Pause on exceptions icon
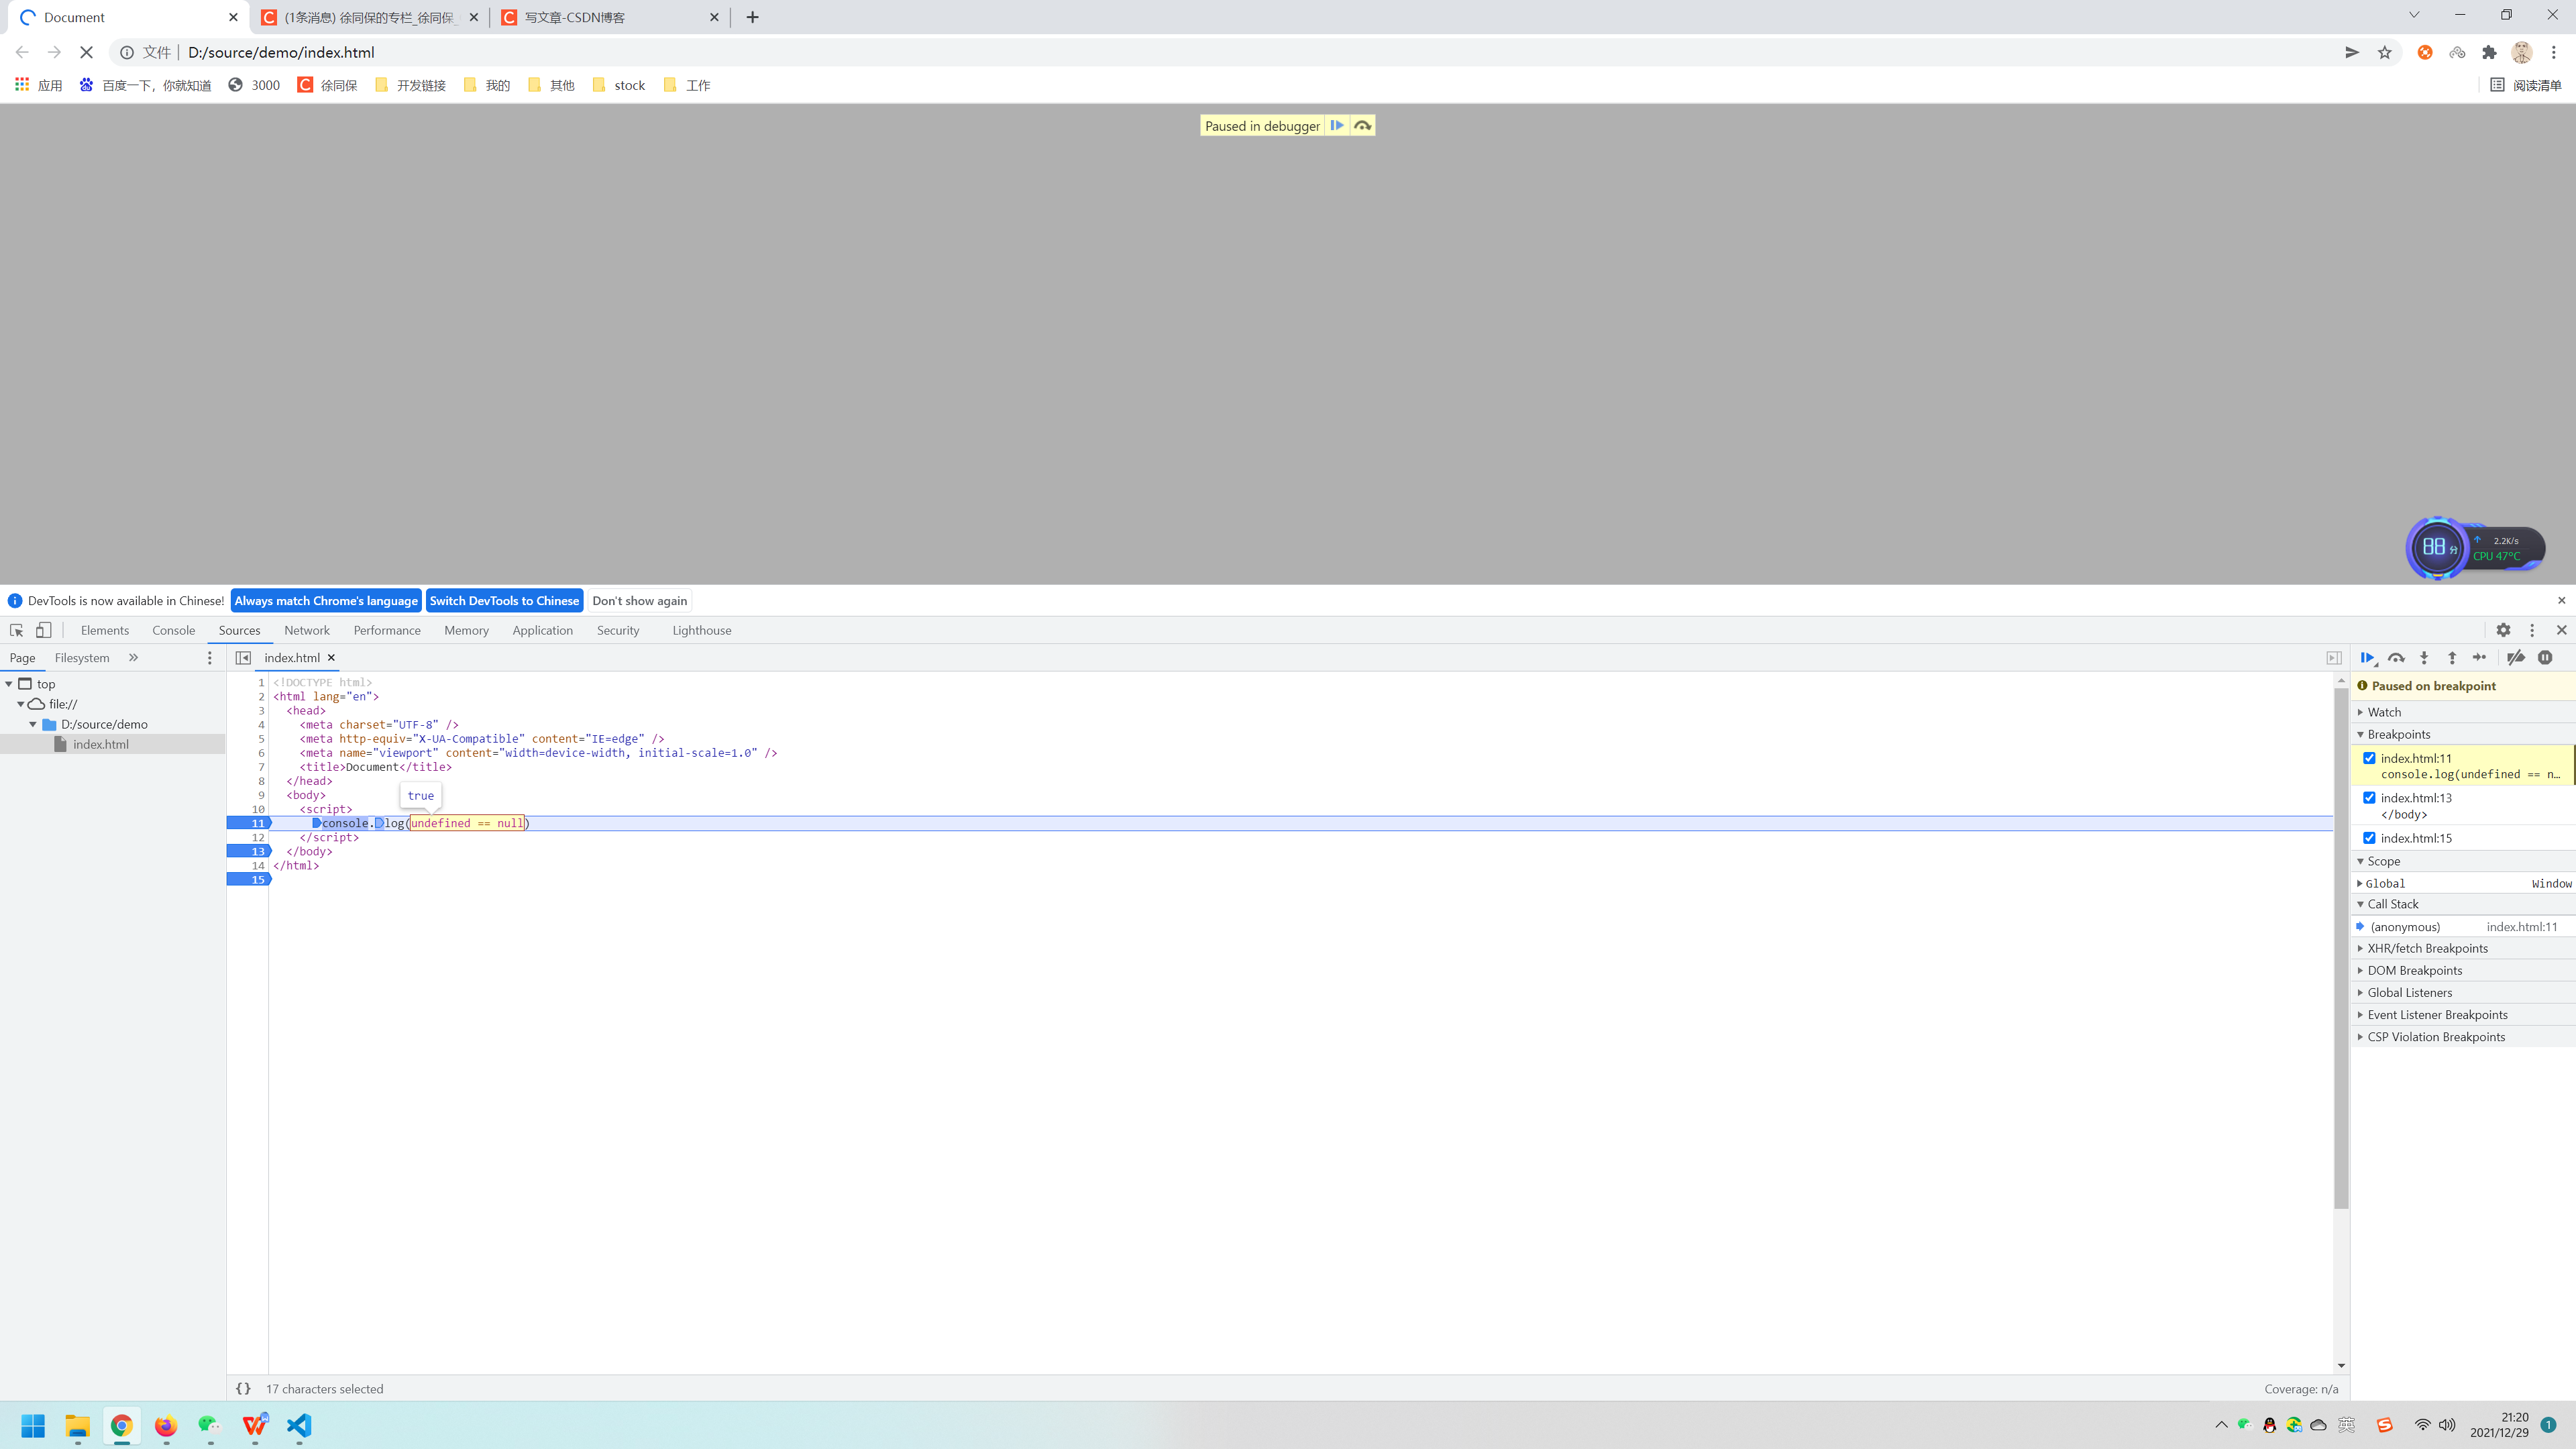Screen dimensions: 2576x1449 point(2545,657)
